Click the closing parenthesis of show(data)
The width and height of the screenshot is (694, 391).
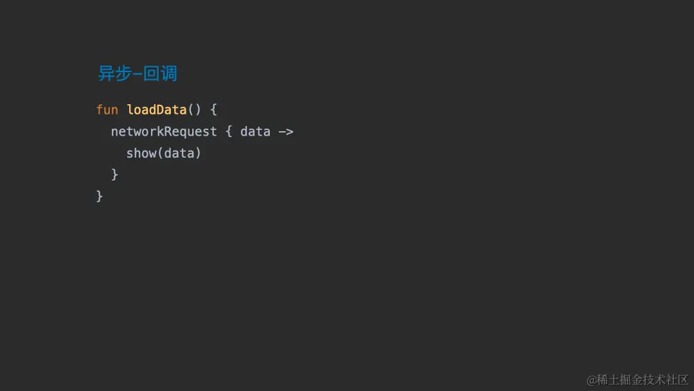tap(199, 153)
